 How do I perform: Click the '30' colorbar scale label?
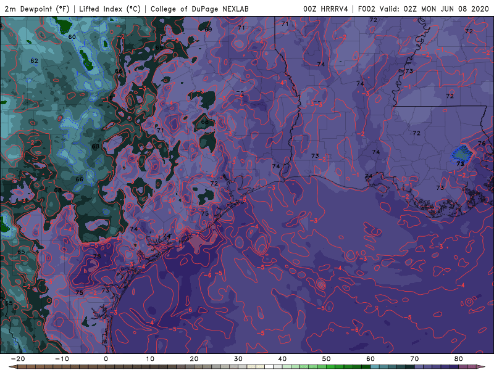[x=238, y=359]
